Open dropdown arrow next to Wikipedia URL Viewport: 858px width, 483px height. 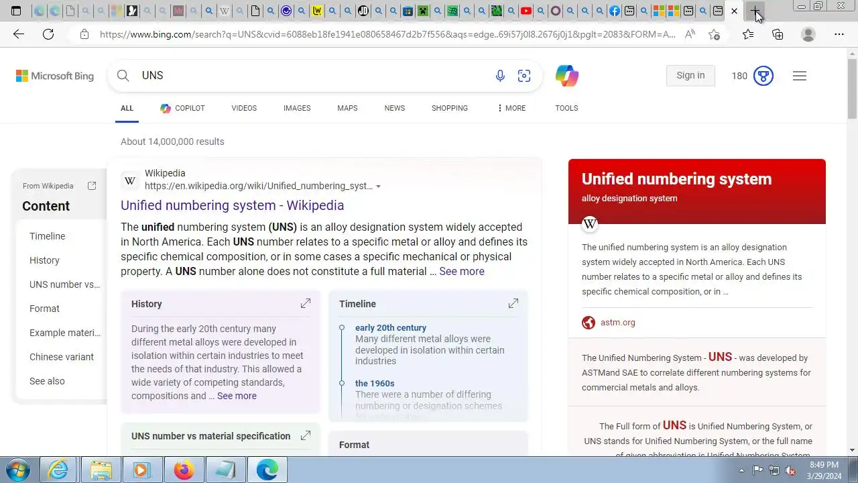tap(378, 186)
